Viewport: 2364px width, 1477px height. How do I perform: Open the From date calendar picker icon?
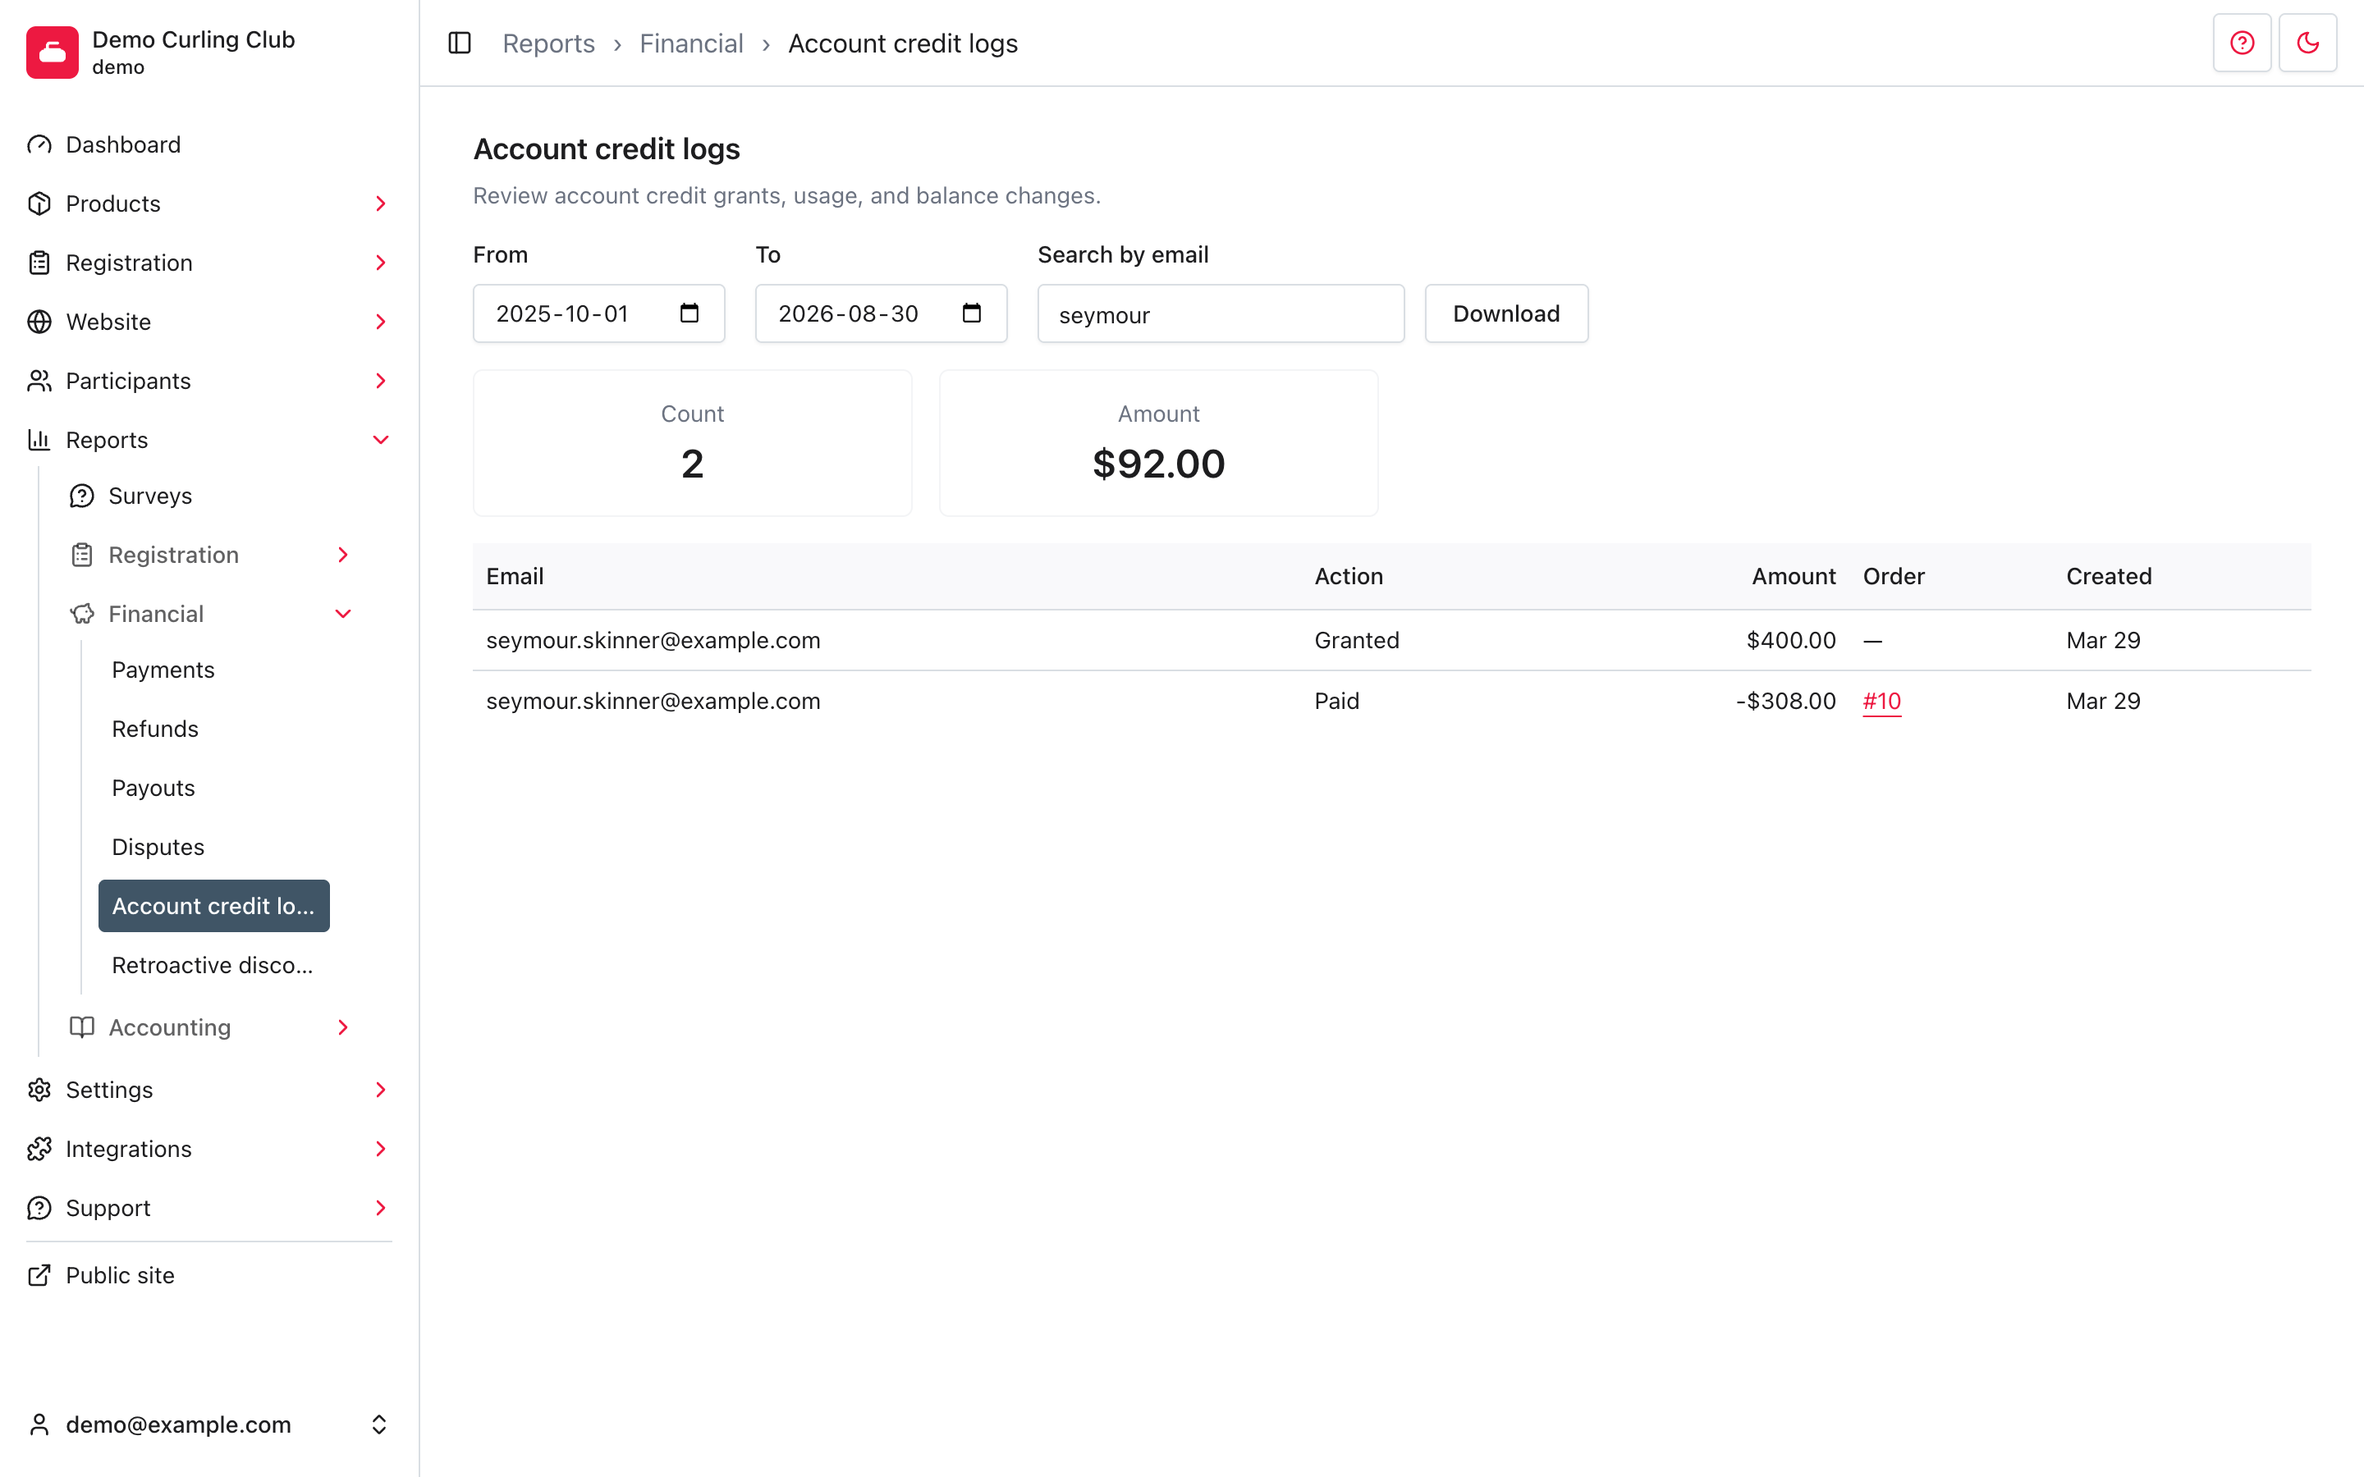(x=689, y=313)
